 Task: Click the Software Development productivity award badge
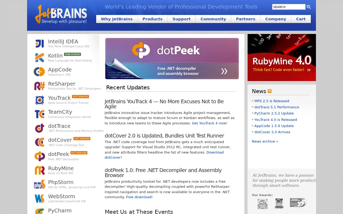298,203
